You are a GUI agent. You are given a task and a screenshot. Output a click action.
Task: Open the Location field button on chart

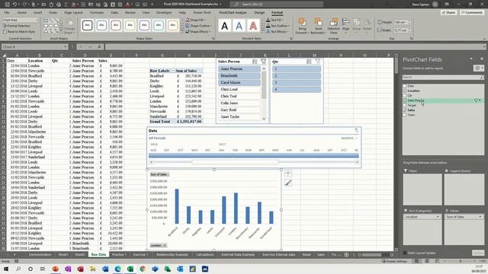point(159,245)
